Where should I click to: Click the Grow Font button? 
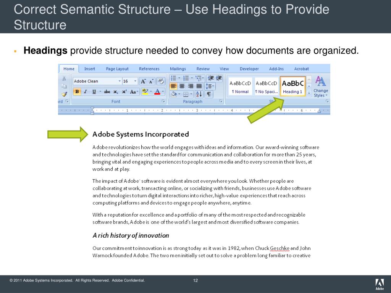coord(143,81)
